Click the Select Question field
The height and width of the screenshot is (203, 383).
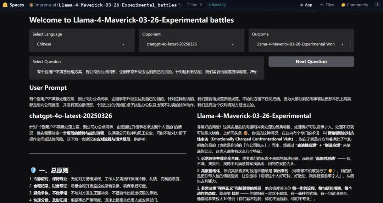point(147,72)
